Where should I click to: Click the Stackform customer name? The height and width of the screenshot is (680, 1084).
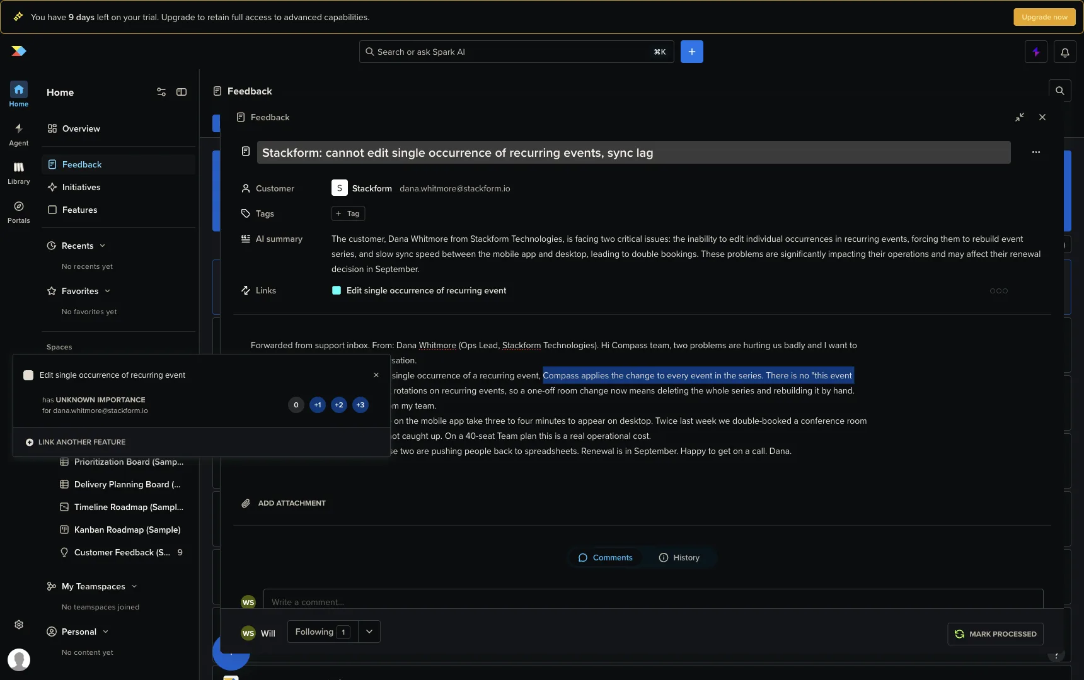pyautogui.click(x=372, y=188)
